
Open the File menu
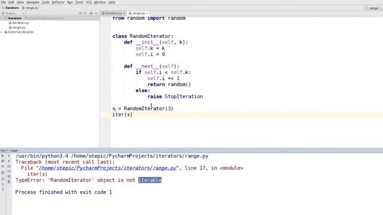(x=4, y=2)
